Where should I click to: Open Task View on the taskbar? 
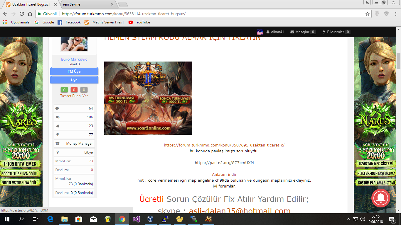[35, 219]
